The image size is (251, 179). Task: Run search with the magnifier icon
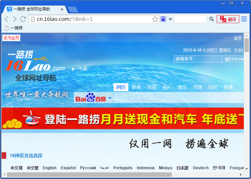point(212,19)
